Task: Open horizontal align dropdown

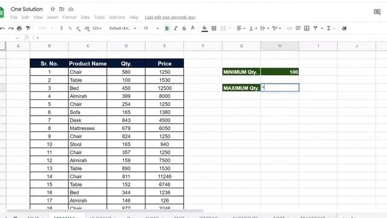Action: [241, 28]
